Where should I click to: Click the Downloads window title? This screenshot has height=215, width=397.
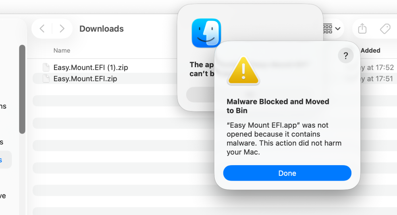[x=102, y=29]
